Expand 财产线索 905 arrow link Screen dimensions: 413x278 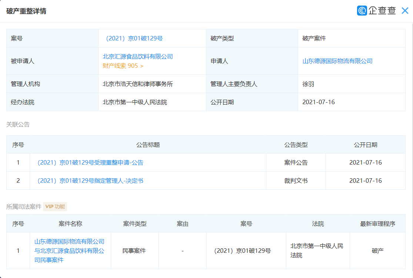[123, 66]
